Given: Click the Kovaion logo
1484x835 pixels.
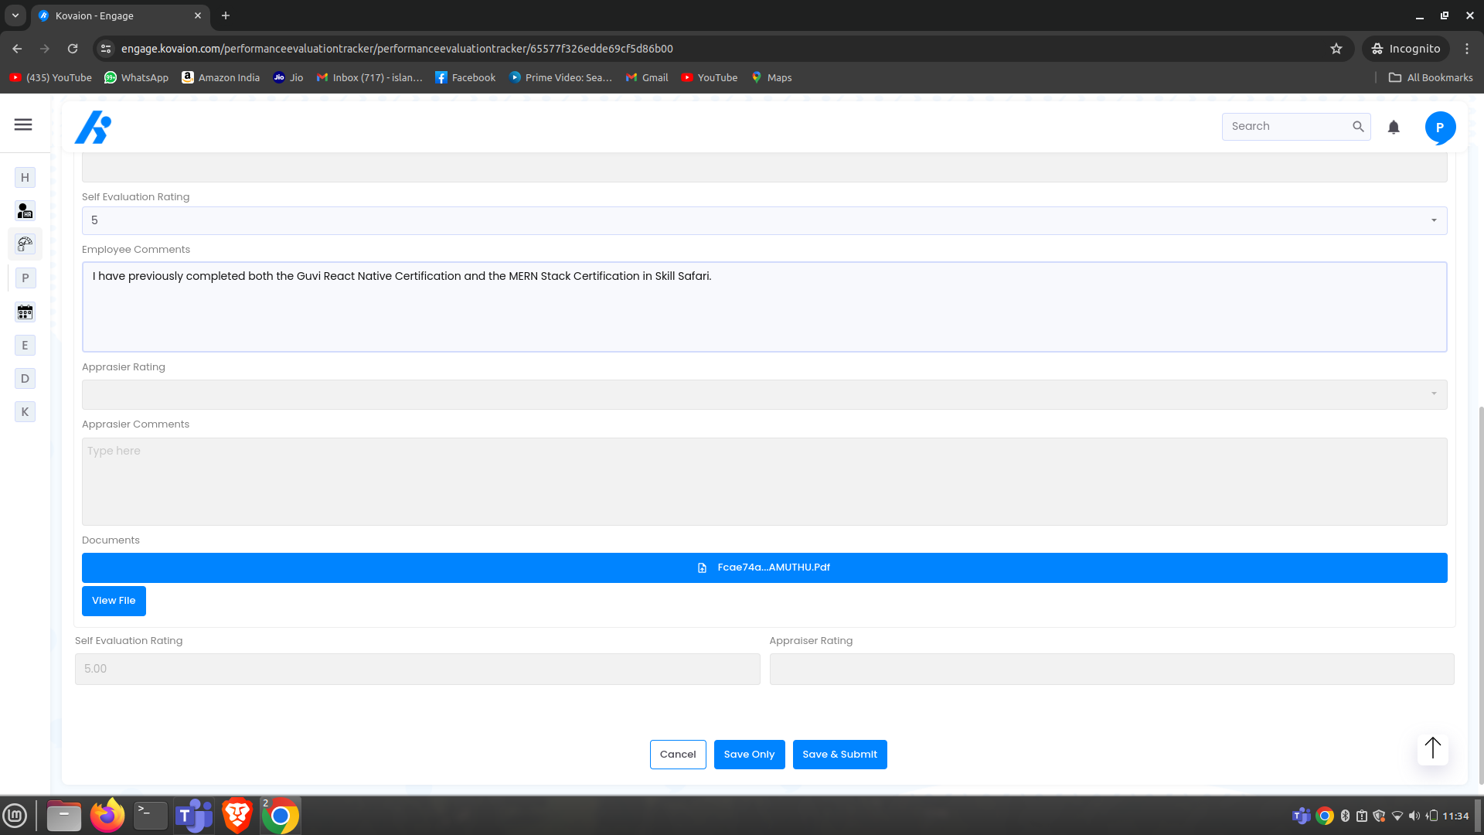Looking at the screenshot, I should [x=92, y=126].
